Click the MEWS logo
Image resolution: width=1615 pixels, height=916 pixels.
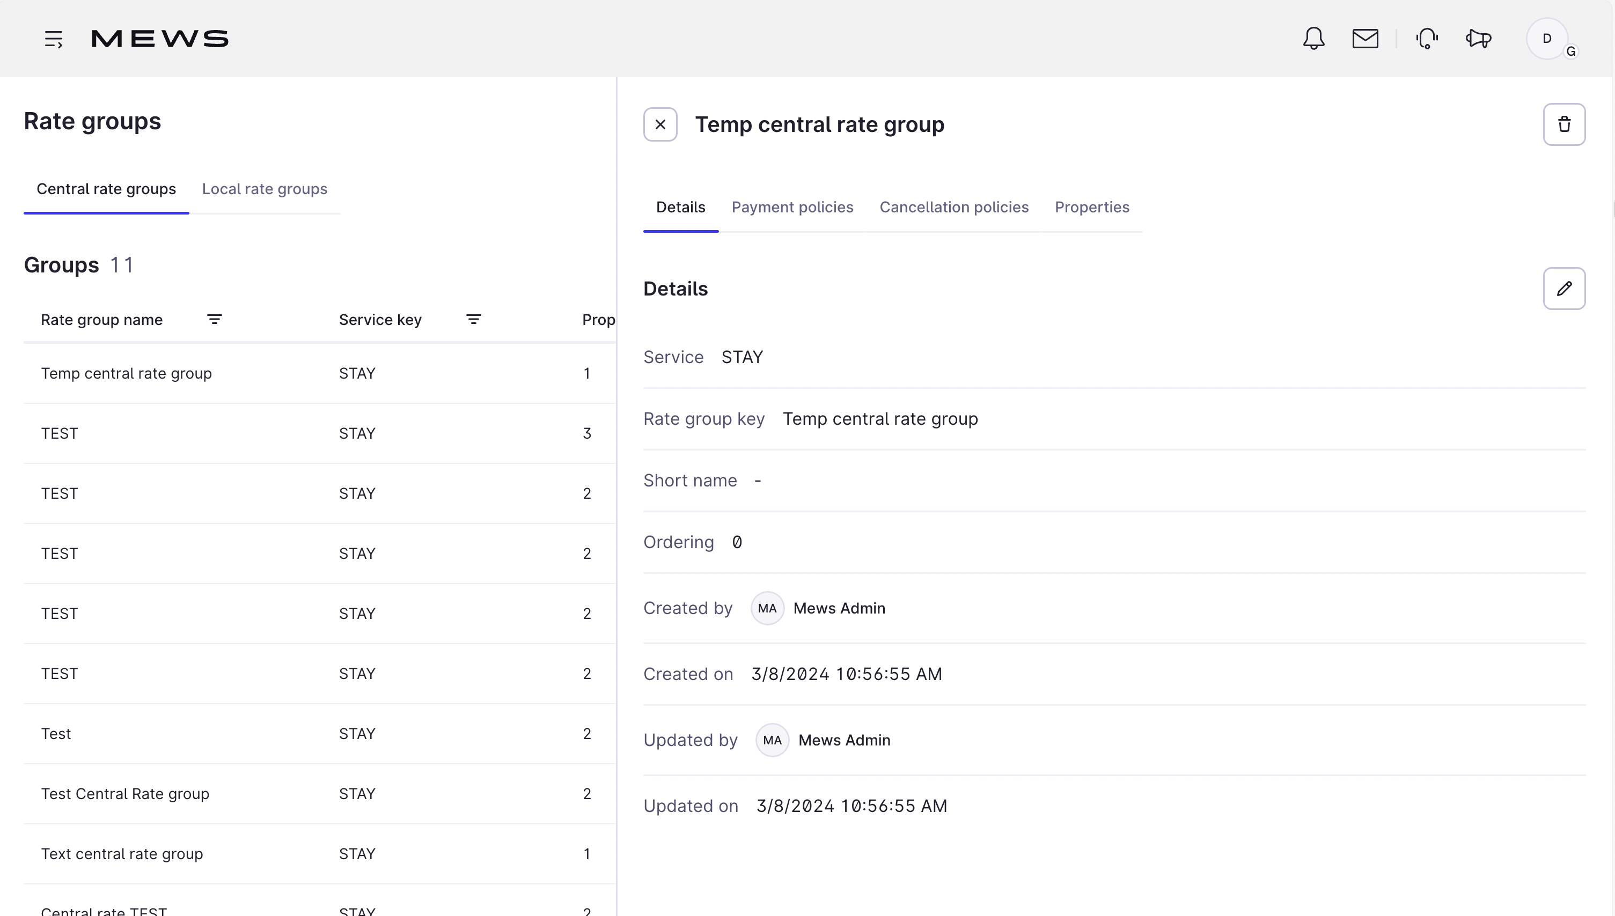[160, 39]
